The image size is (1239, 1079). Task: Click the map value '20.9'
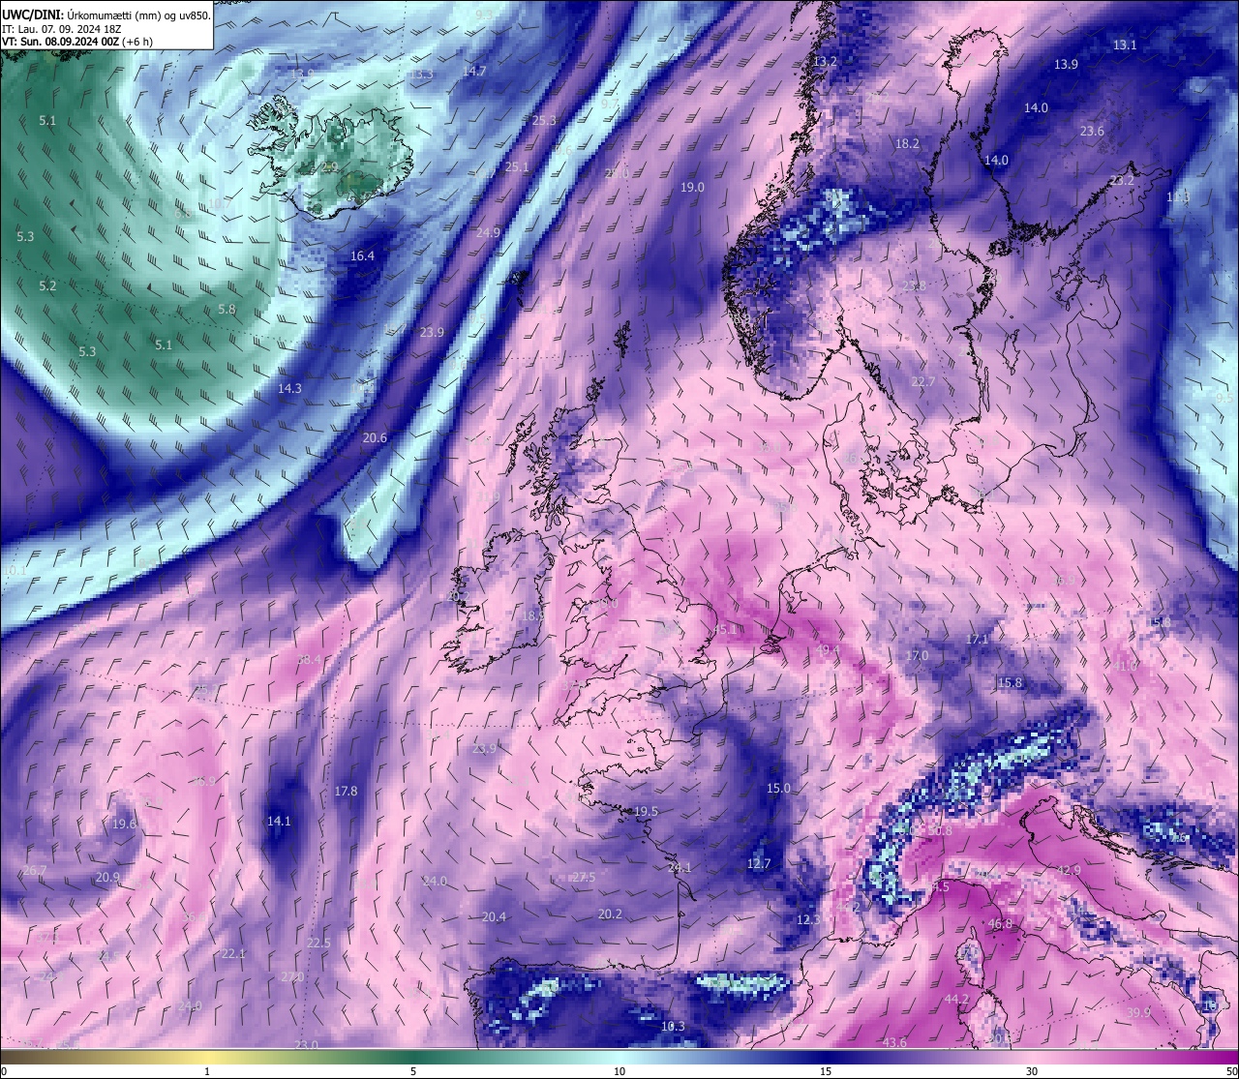tap(107, 878)
